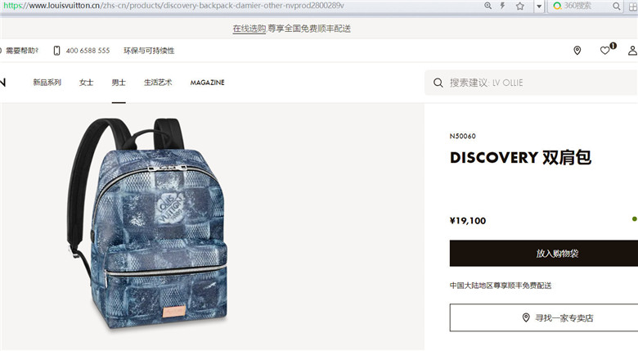The image size is (638, 351).
Task: Open the 新品系列 menu
Action: click(47, 83)
